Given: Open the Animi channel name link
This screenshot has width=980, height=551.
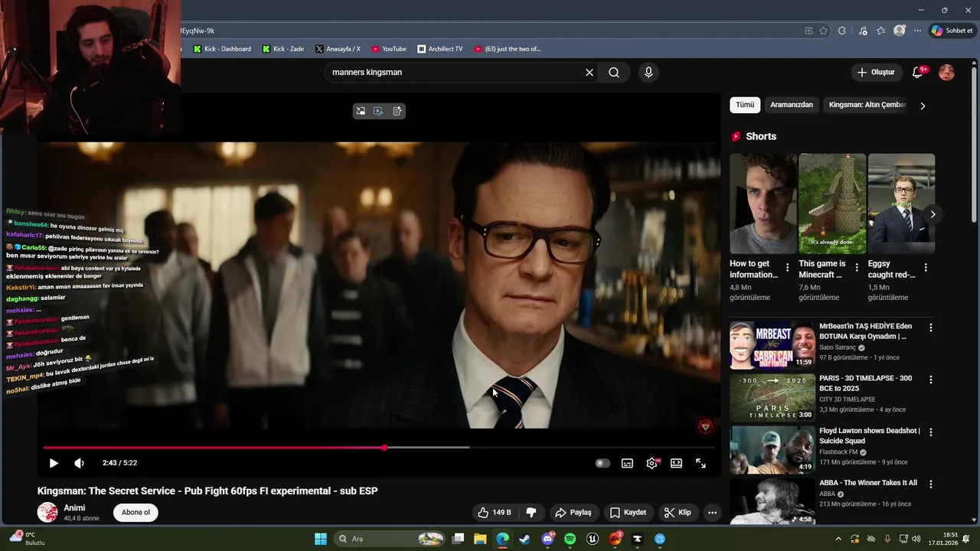Looking at the screenshot, I should point(74,508).
